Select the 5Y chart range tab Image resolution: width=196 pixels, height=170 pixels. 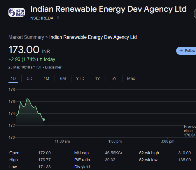tap(114, 78)
